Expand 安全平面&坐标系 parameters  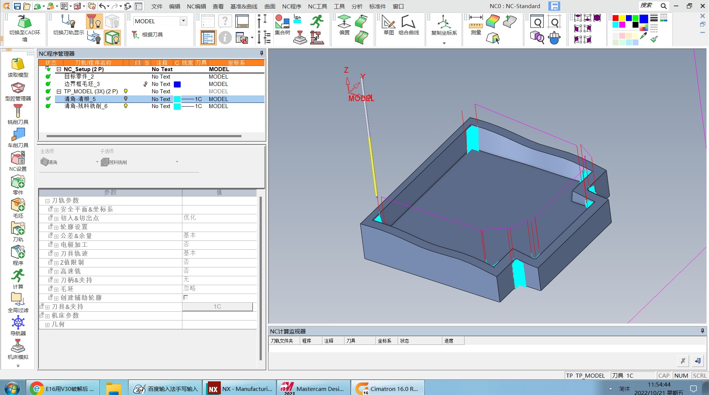coord(56,210)
